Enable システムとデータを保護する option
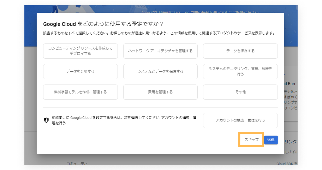322x170 pixels. click(160, 72)
